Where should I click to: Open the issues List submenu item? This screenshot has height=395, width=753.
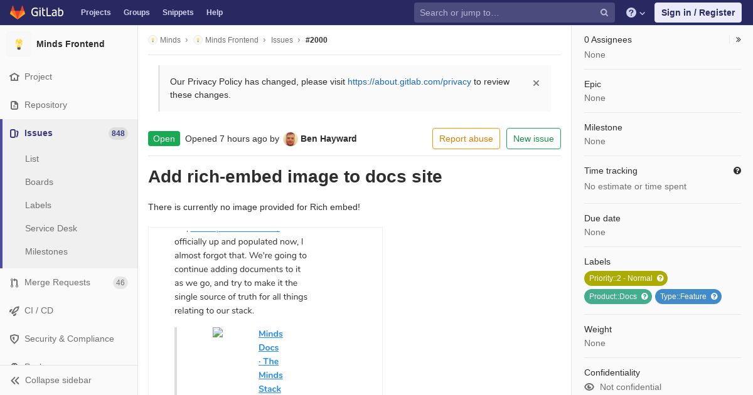[x=32, y=159]
